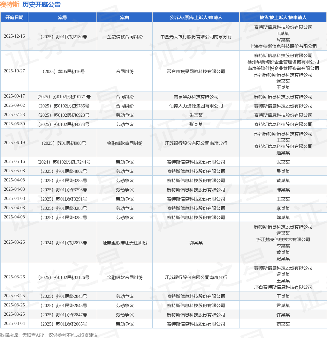Click the 被告/被上诉人/被申请人 header
327x338 pixels.
click(x=283, y=18)
